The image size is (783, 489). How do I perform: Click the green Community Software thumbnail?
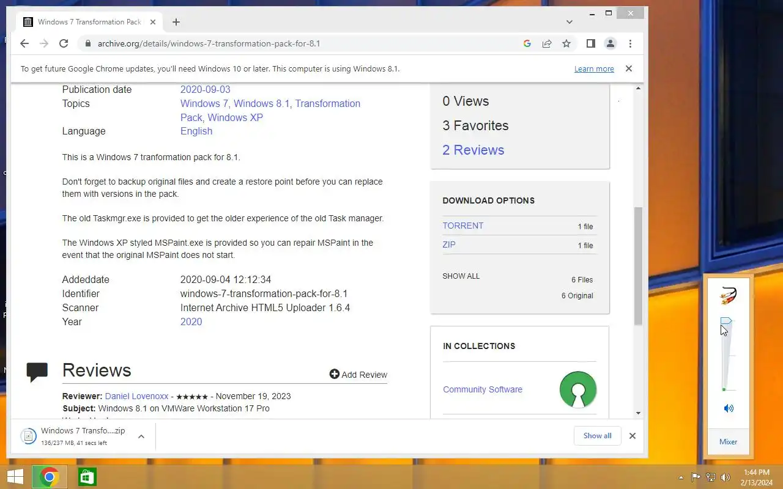578,389
